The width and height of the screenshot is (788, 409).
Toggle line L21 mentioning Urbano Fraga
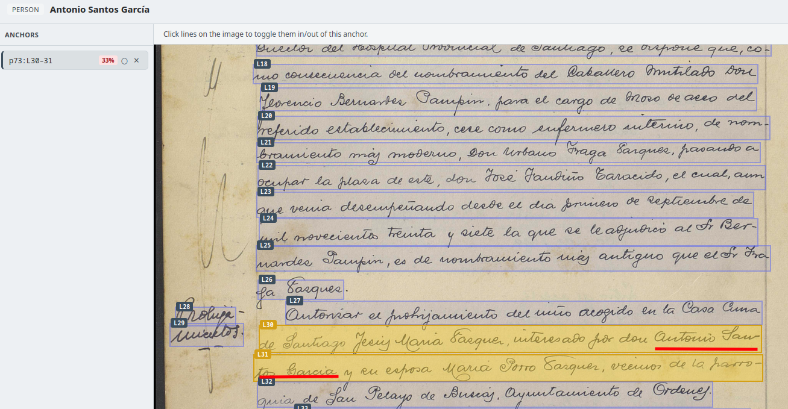[508, 152]
